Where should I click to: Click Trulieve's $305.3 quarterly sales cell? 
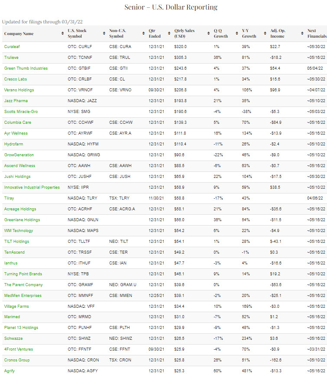click(181, 58)
